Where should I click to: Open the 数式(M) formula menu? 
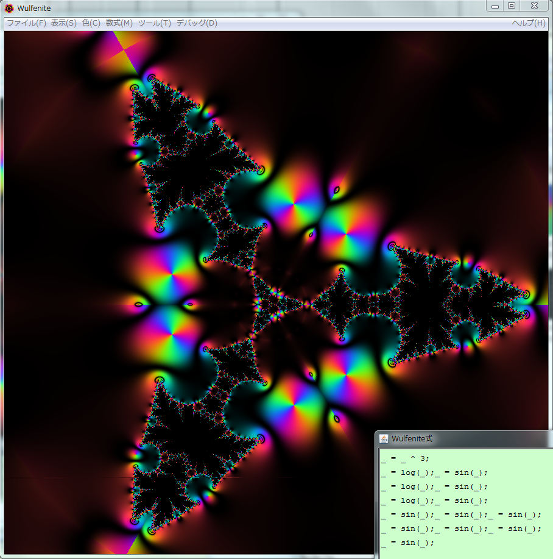pyautogui.click(x=119, y=23)
